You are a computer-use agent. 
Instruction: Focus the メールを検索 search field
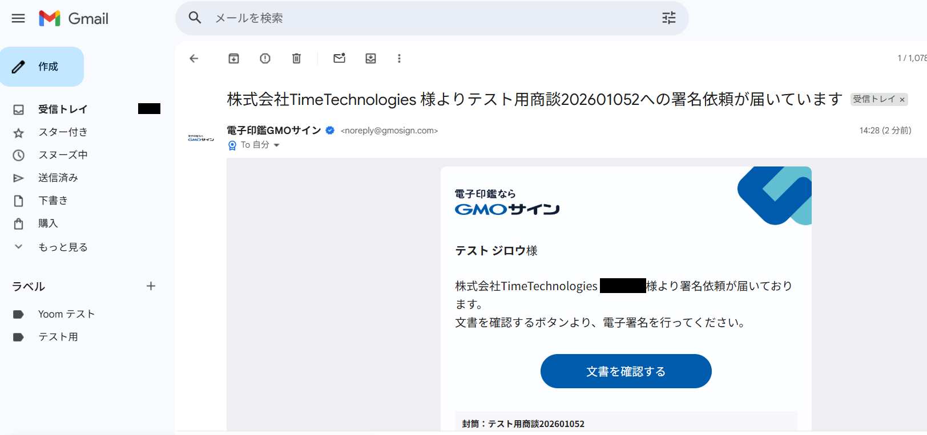coord(432,18)
